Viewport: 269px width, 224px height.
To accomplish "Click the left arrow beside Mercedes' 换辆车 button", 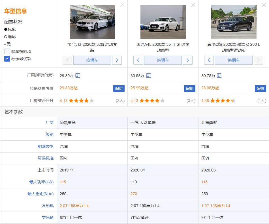I will coord(209,60).
